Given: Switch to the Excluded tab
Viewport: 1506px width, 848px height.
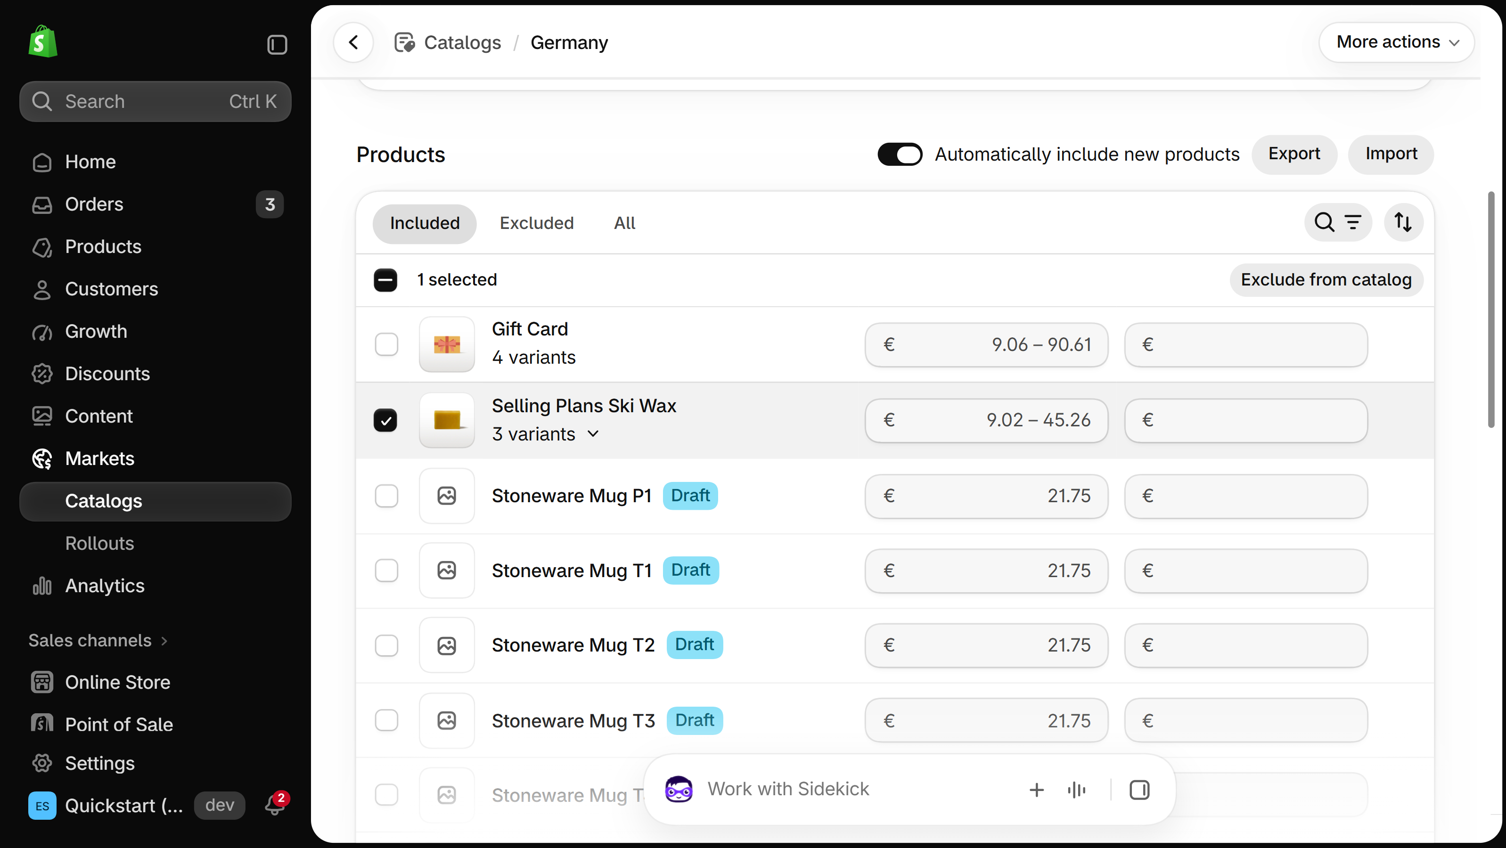Looking at the screenshot, I should [x=537, y=223].
